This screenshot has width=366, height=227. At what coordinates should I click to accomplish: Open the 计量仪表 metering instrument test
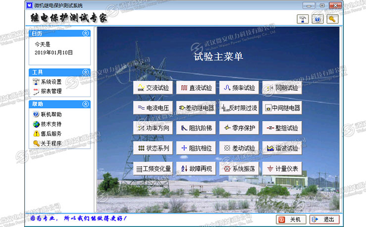pos(282,169)
